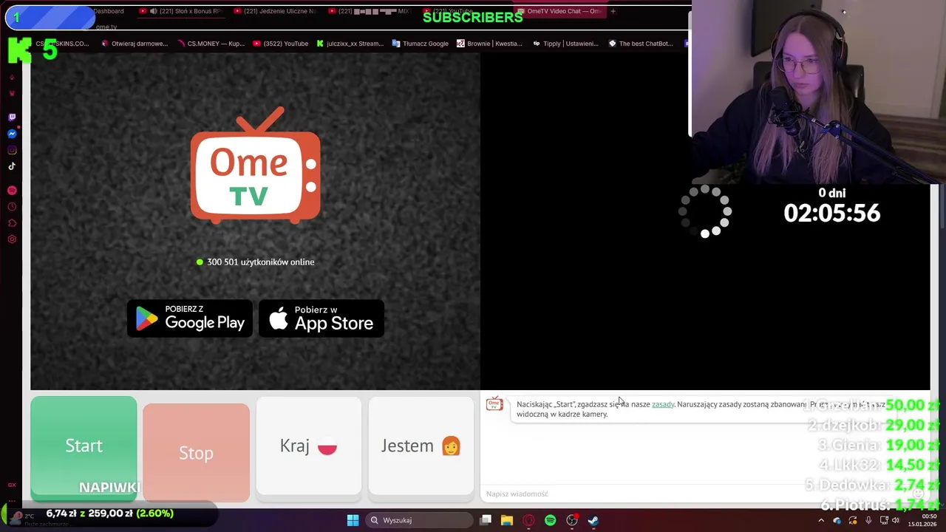Image resolution: width=946 pixels, height=532 pixels.
Task: Click the GX icon at sidebar bottom
Action: click(12, 485)
